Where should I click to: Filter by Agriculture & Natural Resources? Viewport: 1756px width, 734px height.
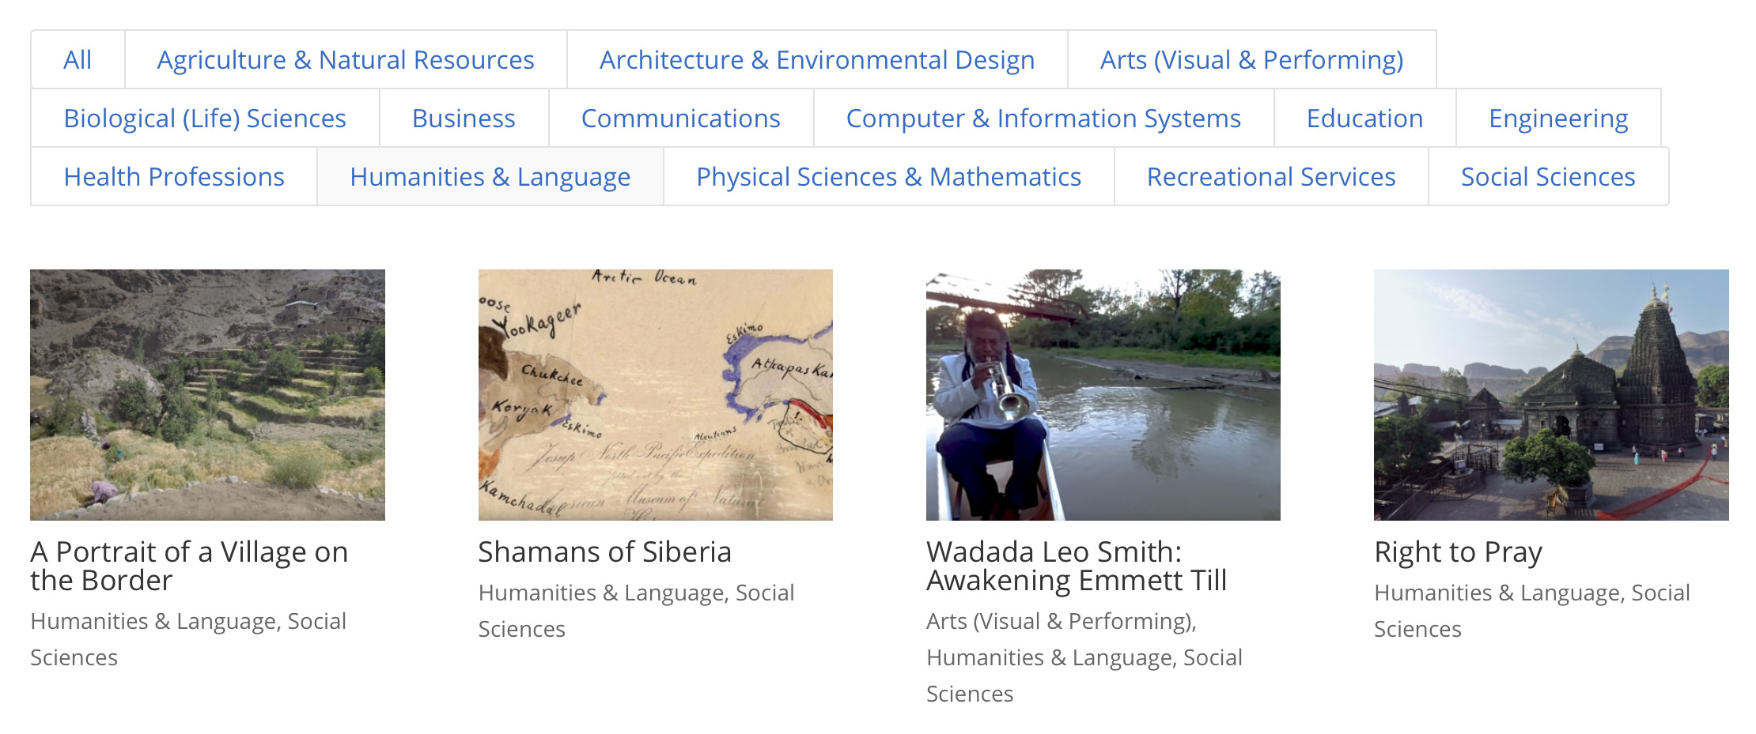(x=346, y=59)
